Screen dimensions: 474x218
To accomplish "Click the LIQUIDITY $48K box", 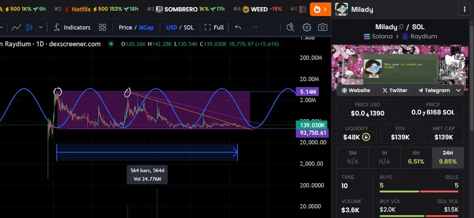I will pyautogui.click(x=356, y=134).
